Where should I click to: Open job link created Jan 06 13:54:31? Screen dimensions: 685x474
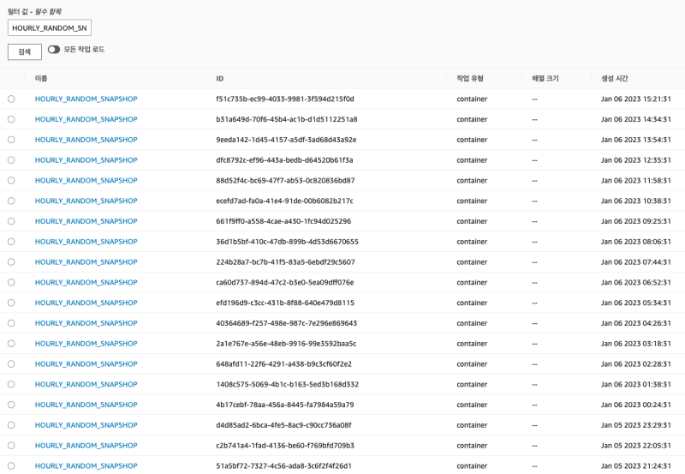coord(86,140)
